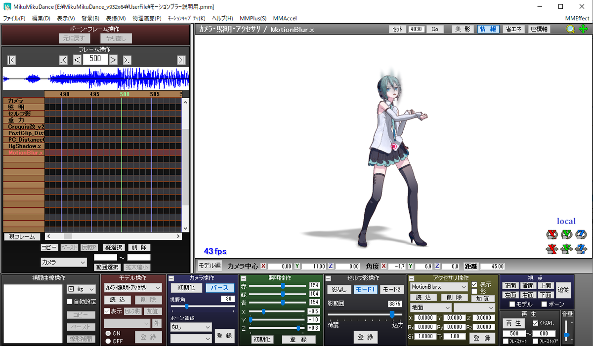The width and height of the screenshot is (593, 346).
Task: Switch shadow to モード2
Action: [392, 289]
